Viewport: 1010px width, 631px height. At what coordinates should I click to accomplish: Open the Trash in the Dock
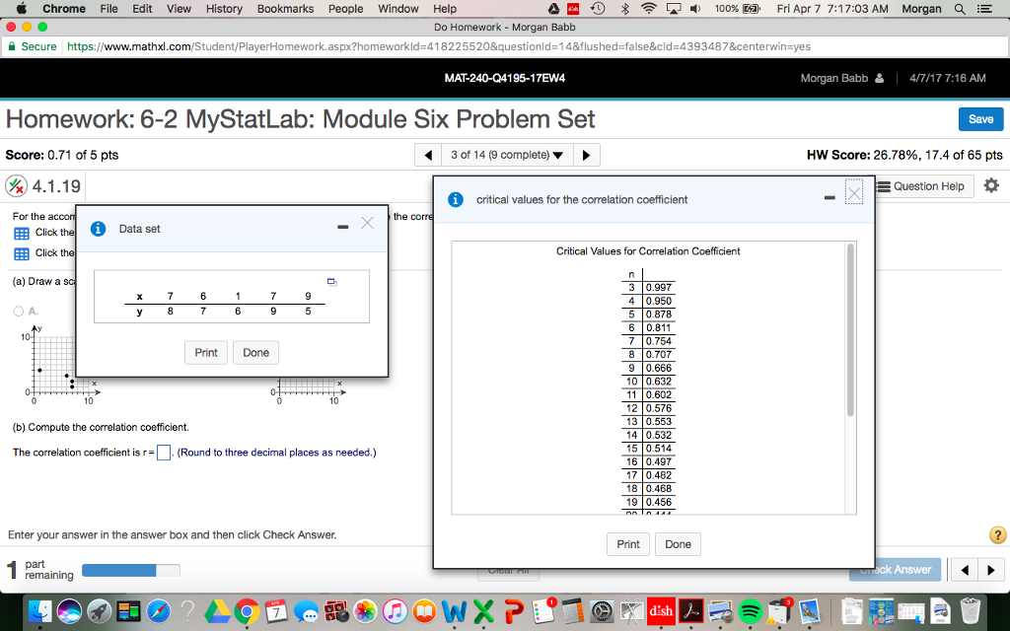pyautogui.click(x=971, y=611)
